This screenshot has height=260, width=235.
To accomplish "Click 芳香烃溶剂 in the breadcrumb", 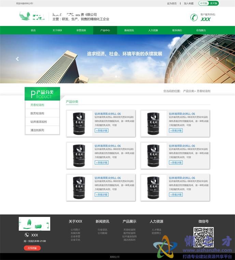I will [204, 91].
